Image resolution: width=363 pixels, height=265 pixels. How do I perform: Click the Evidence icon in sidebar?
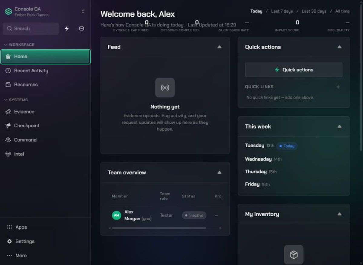click(8, 112)
